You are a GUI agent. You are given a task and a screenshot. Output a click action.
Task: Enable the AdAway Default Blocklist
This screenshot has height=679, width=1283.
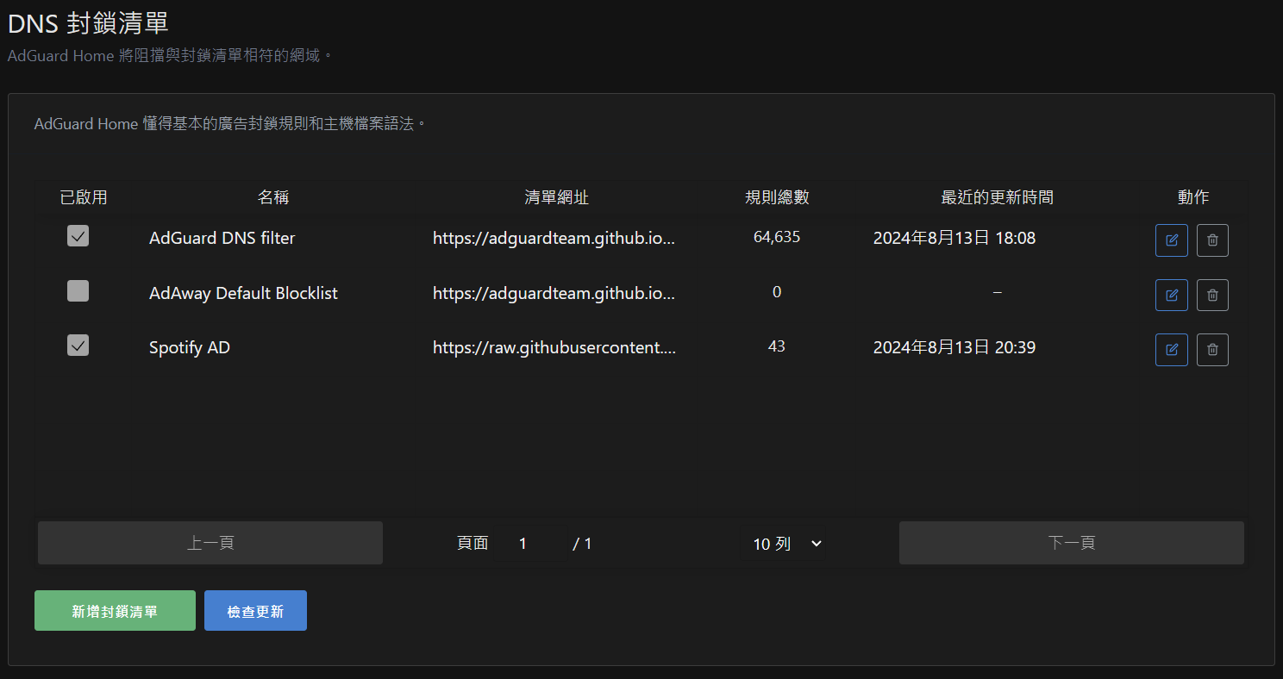[x=78, y=290]
